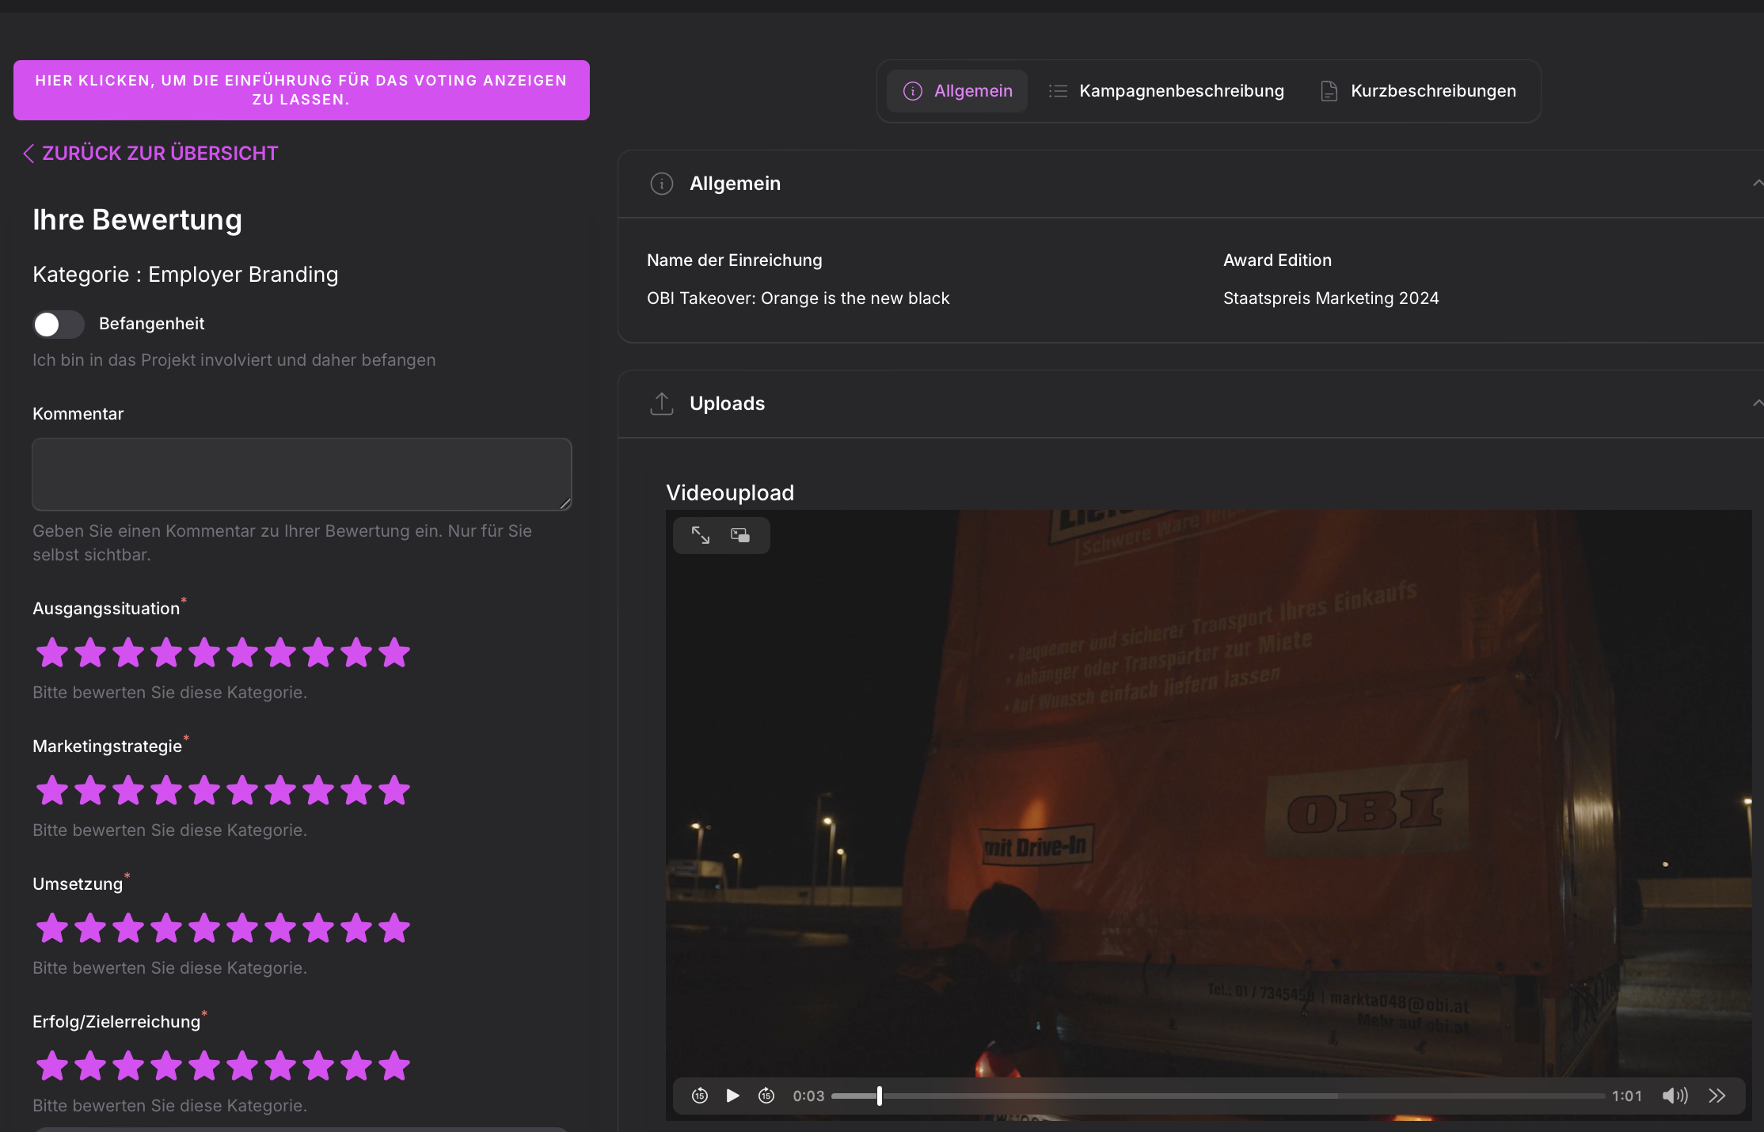This screenshot has width=1764, height=1132.
Task: Rate Marketingstrategie with the fifth star
Action: 204,791
